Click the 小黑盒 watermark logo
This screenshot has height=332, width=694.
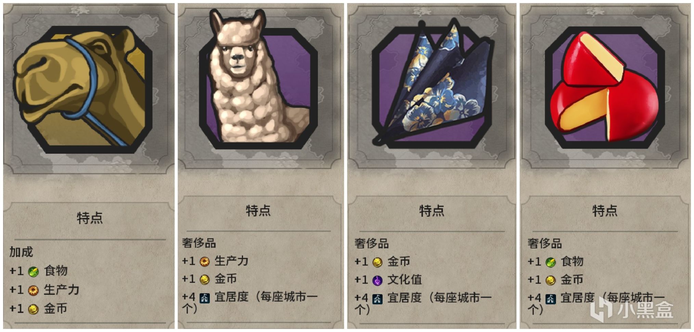click(631, 309)
